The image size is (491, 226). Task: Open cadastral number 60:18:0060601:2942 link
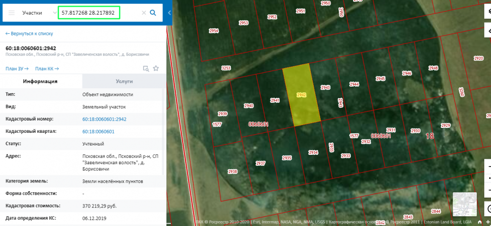pyautogui.click(x=104, y=119)
